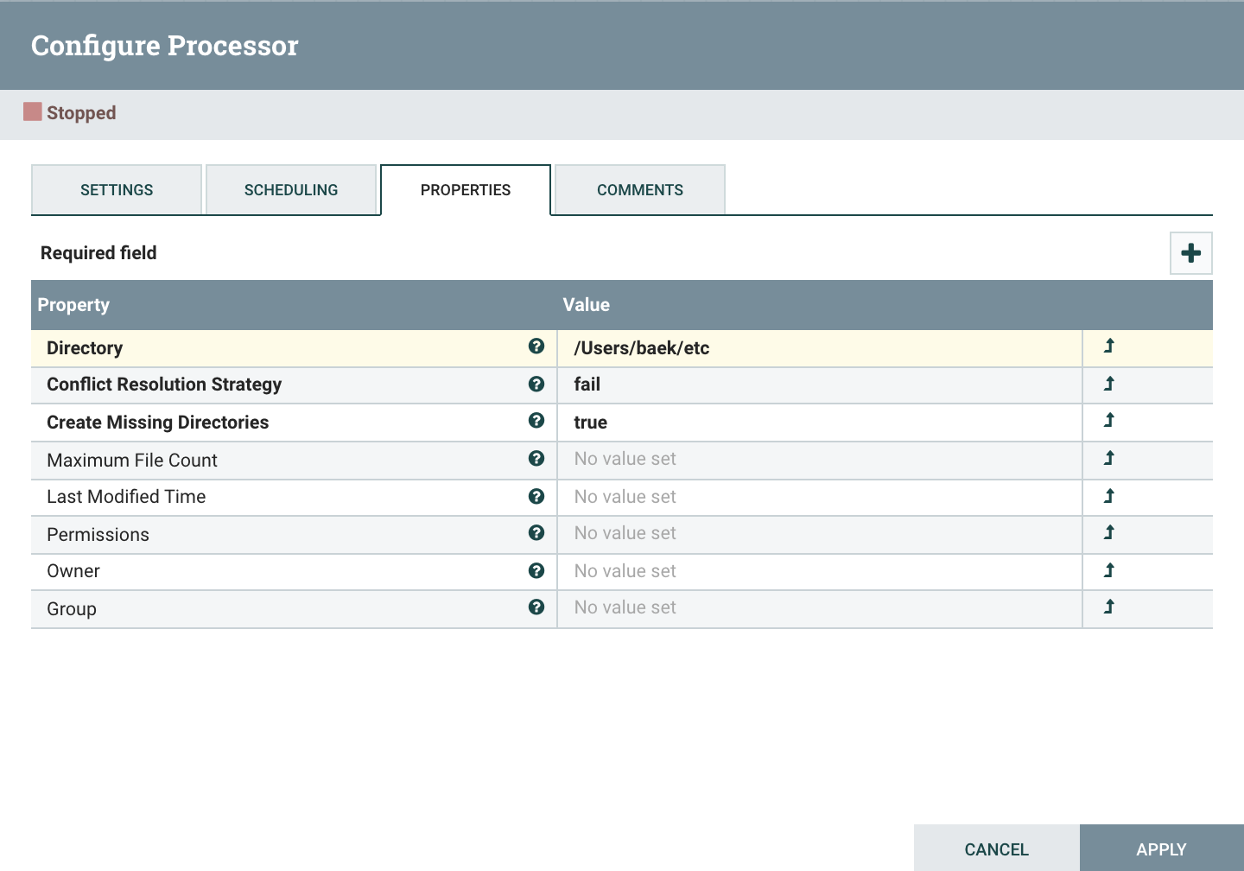This screenshot has width=1244, height=871.
Task: Click the arrow icon in Last Modified Time row
Action: (x=1109, y=496)
